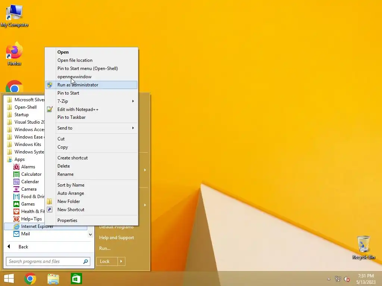Click the Alarms app icon
Image resolution: width=382 pixels, height=286 pixels.
tap(16, 167)
